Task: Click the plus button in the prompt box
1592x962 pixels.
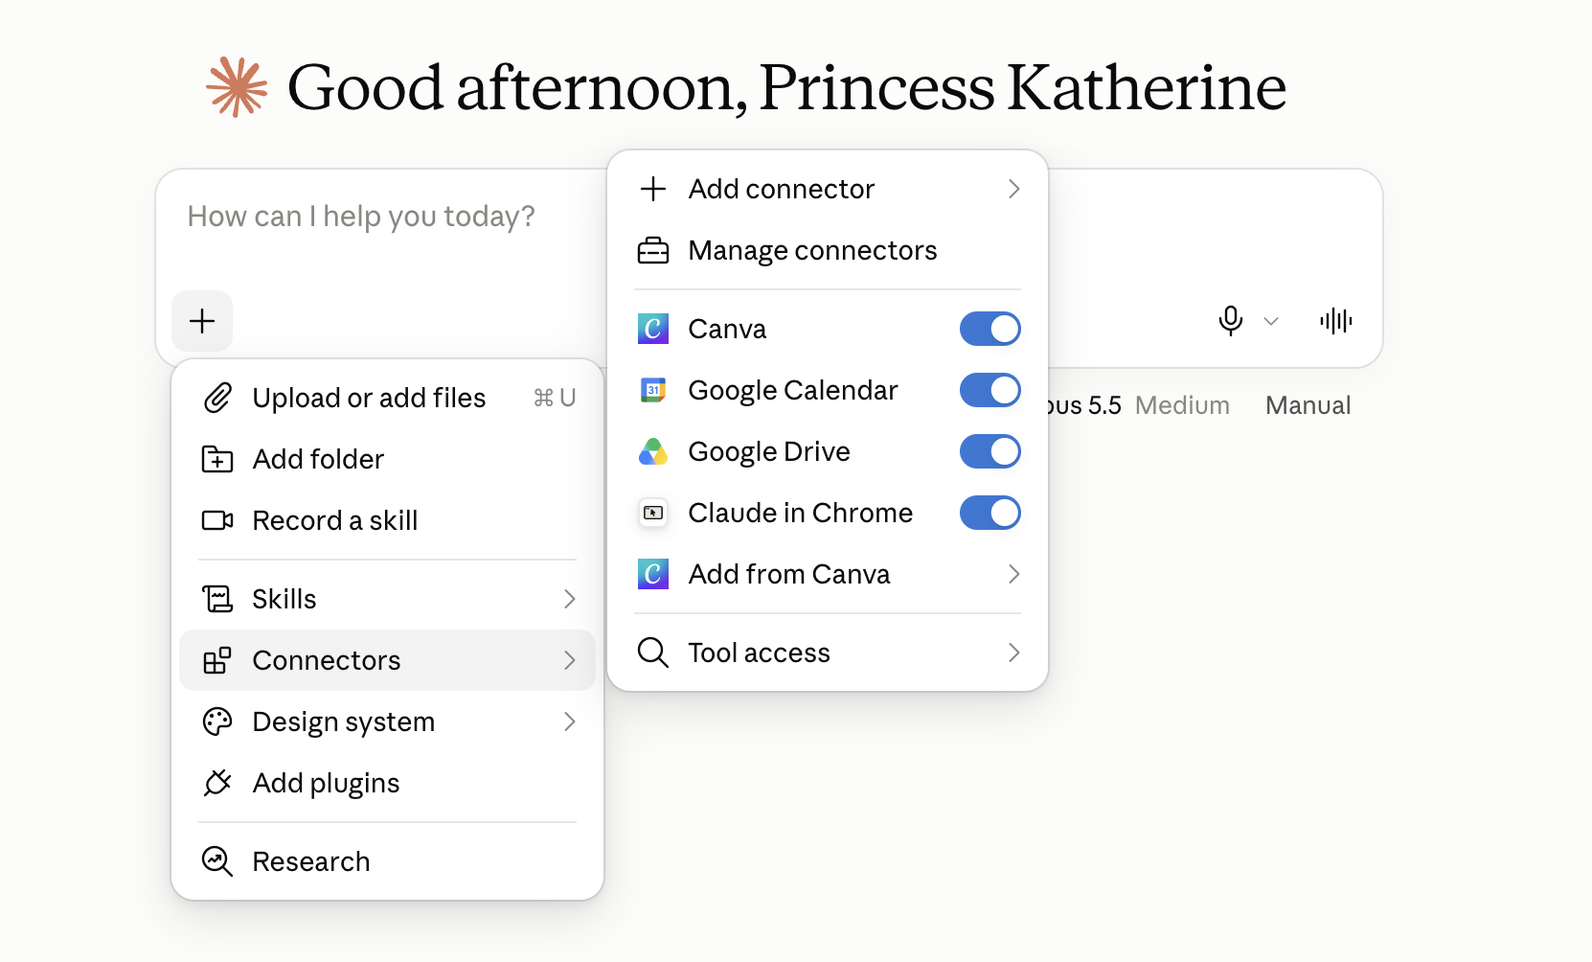Action: pos(202,321)
